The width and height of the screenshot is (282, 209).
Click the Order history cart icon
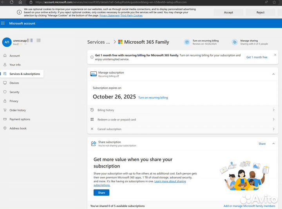click(5, 110)
